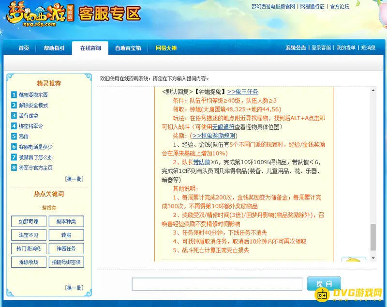Open the 网易大神 tab
Screen dimensions: 387x307
(166, 48)
